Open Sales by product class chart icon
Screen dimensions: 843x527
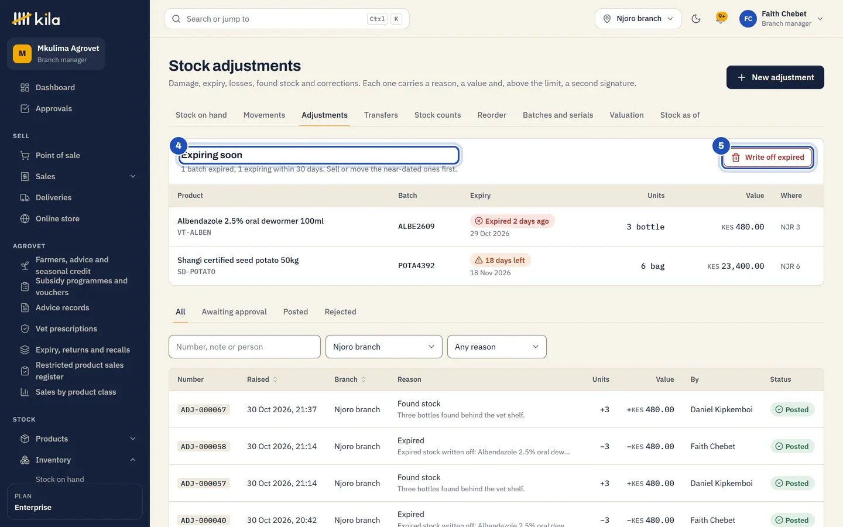tap(25, 392)
